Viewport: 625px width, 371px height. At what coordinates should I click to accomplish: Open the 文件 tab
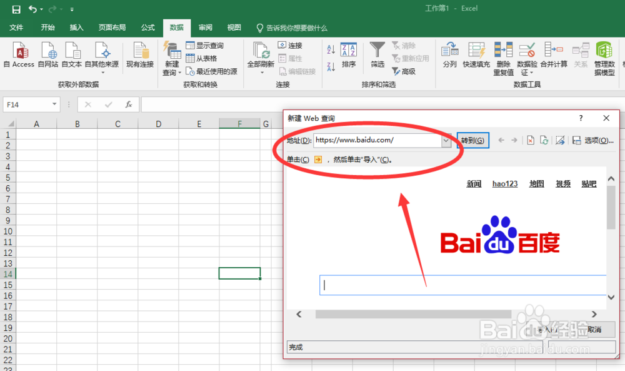tap(16, 28)
